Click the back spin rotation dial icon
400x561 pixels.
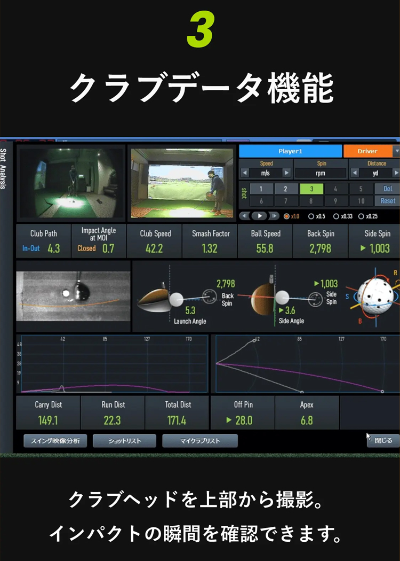tap(210, 297)
